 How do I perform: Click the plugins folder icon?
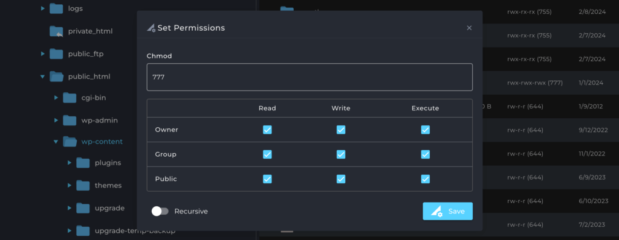click(83, 163)
